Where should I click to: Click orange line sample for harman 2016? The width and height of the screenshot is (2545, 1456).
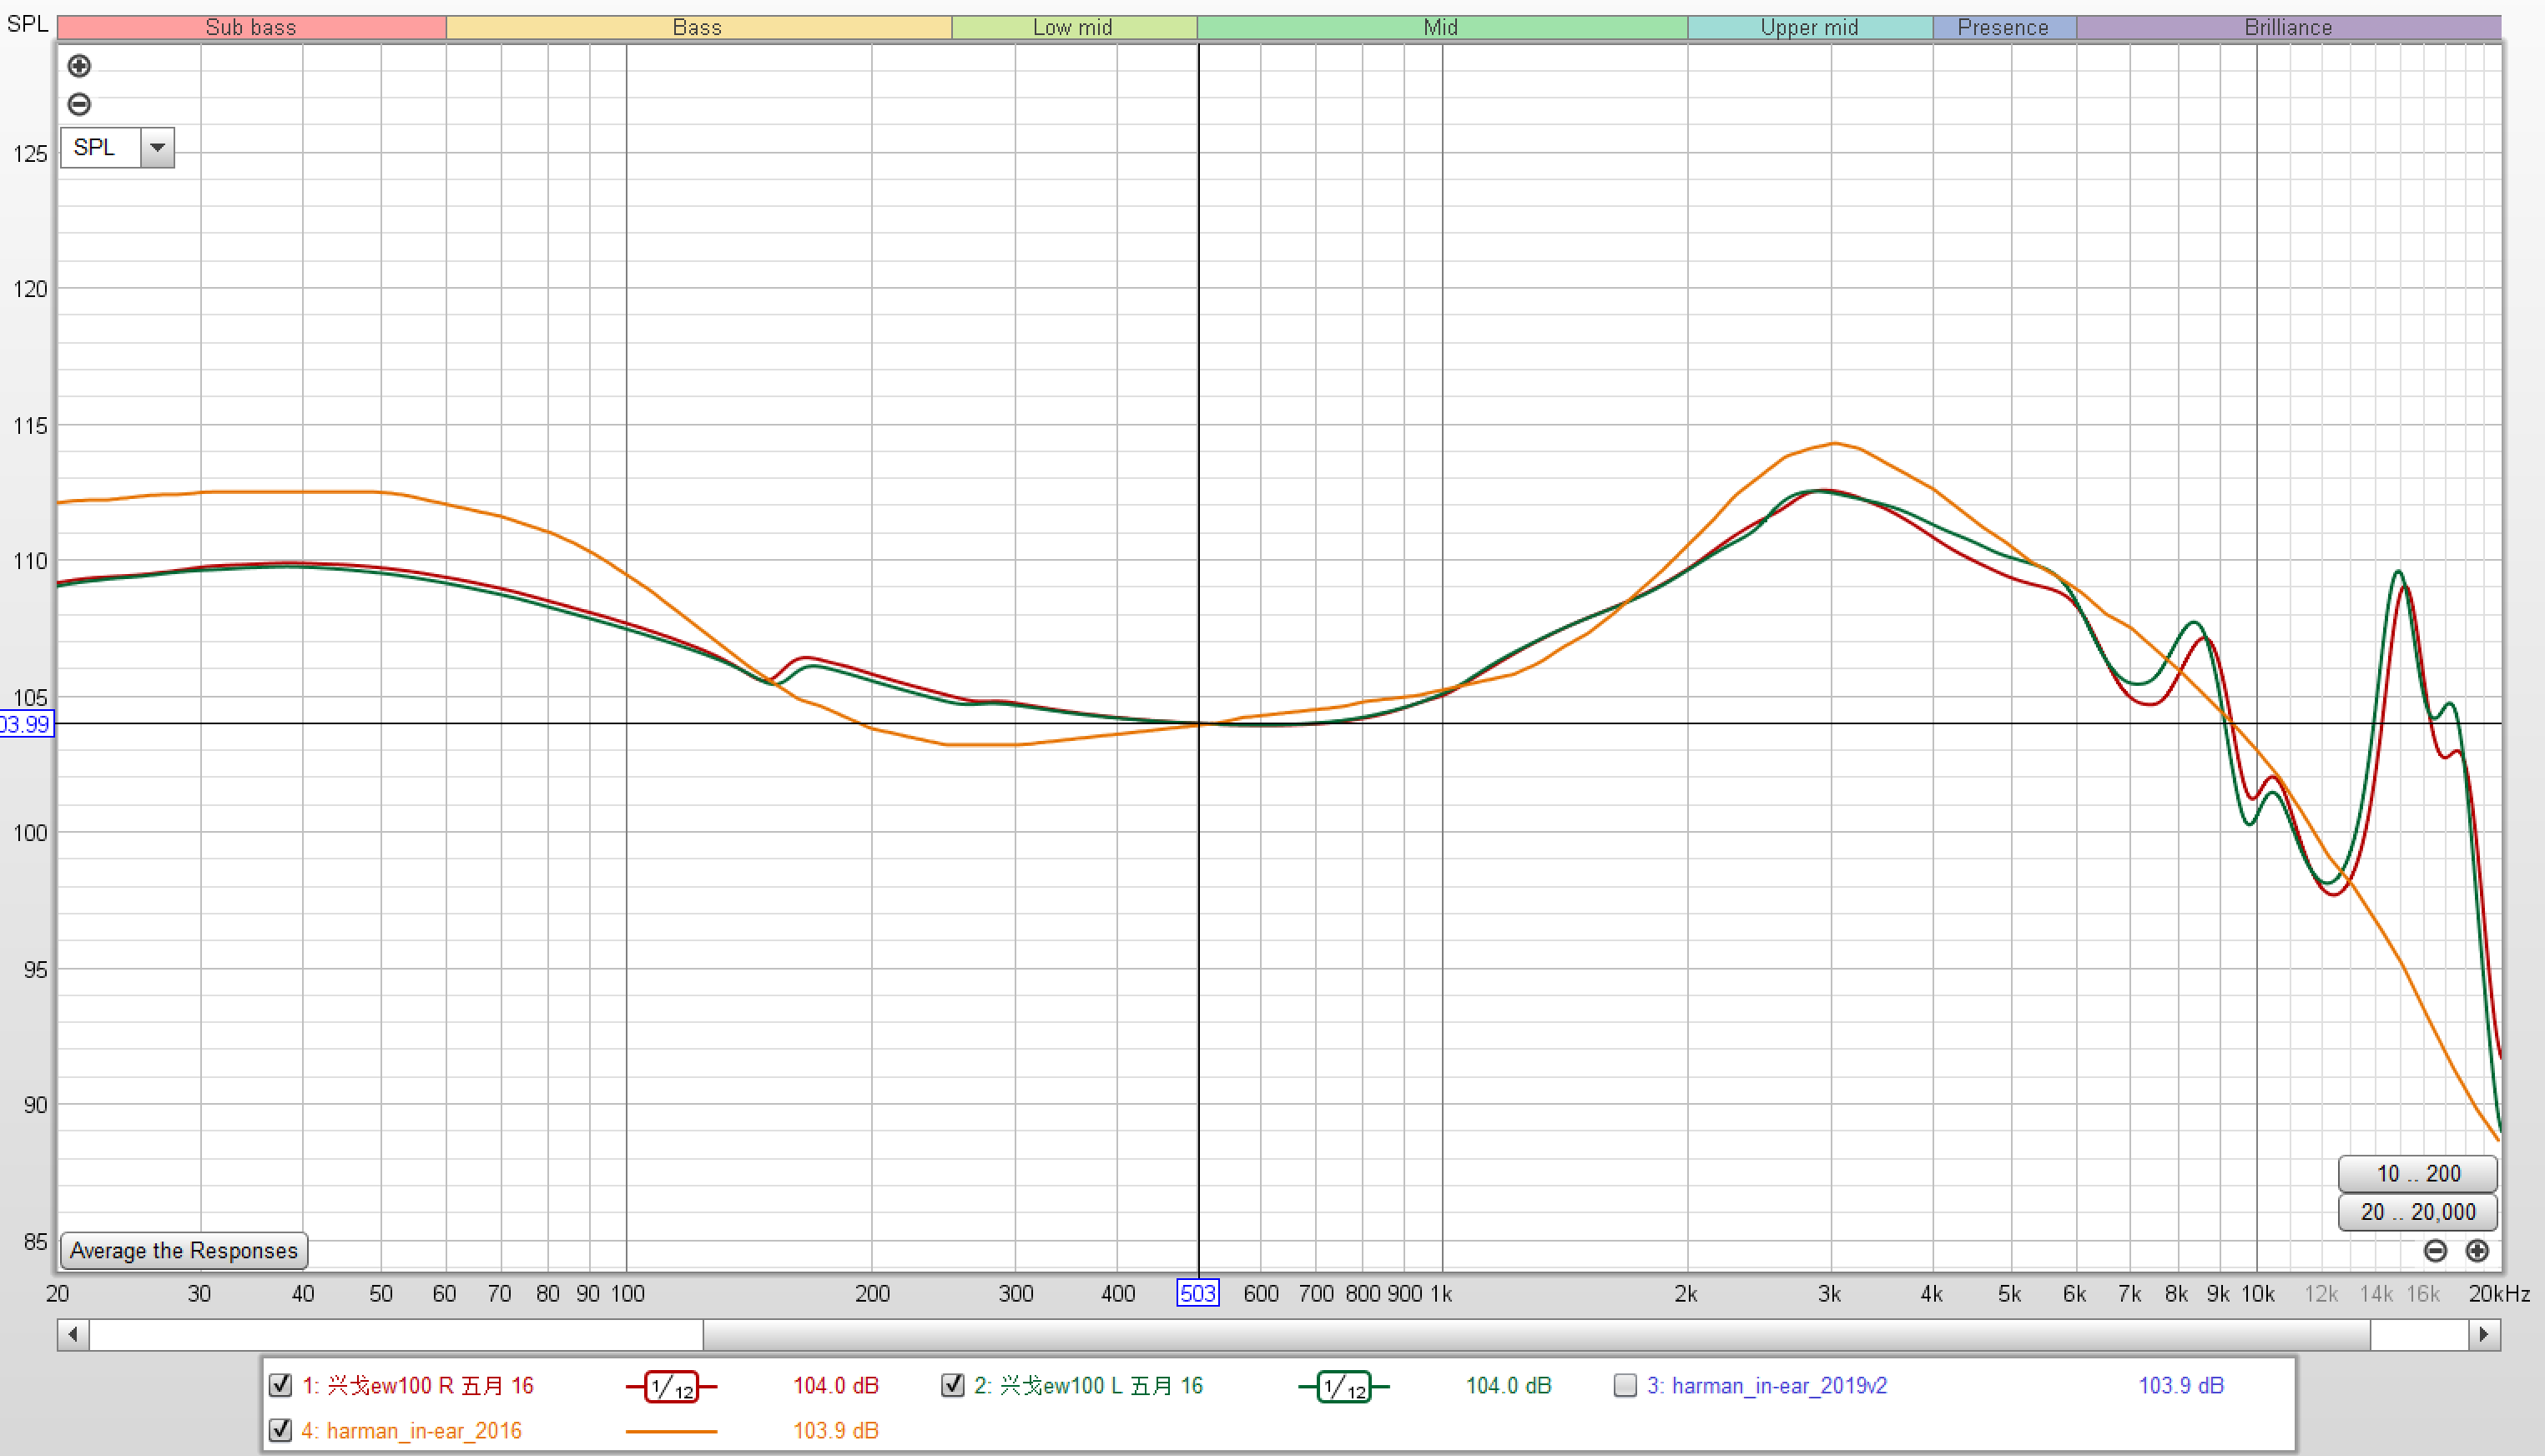[x=671, y=1431]
